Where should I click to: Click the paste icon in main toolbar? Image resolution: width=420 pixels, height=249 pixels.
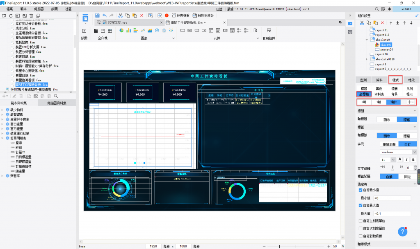pyautogui.click(x=135, y=16)
